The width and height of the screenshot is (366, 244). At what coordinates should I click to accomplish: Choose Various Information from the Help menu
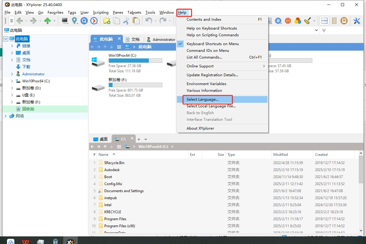click(222, 91)
